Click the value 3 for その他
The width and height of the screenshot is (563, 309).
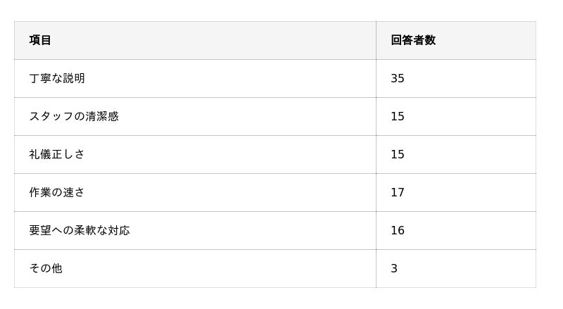(x=394, y=268)
